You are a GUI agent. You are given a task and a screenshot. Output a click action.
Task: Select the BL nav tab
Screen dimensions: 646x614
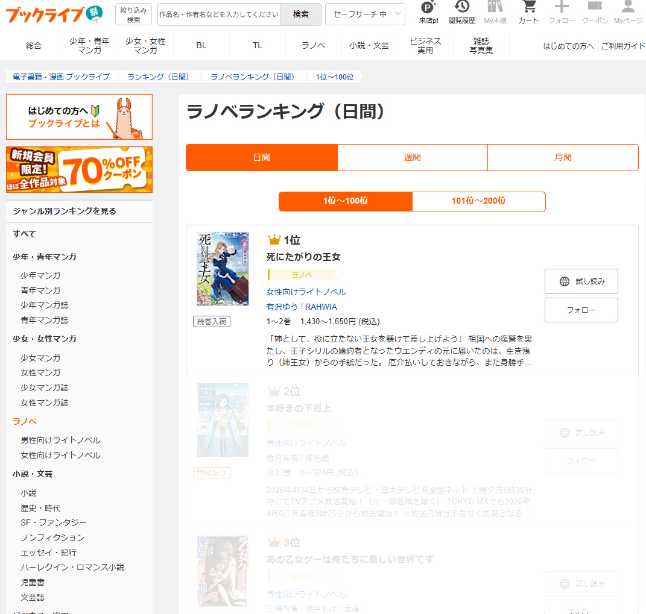pos(201,46)
